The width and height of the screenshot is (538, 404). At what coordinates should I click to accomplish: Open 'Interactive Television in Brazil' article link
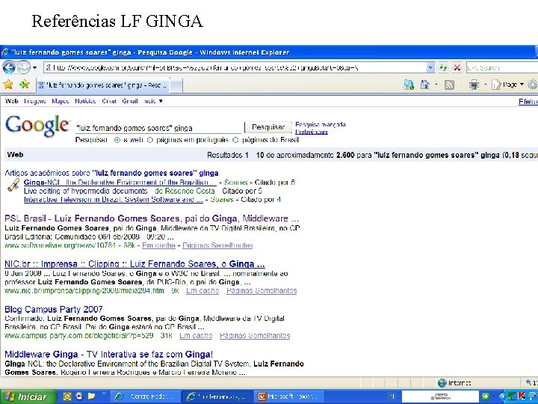click(114, 199)
